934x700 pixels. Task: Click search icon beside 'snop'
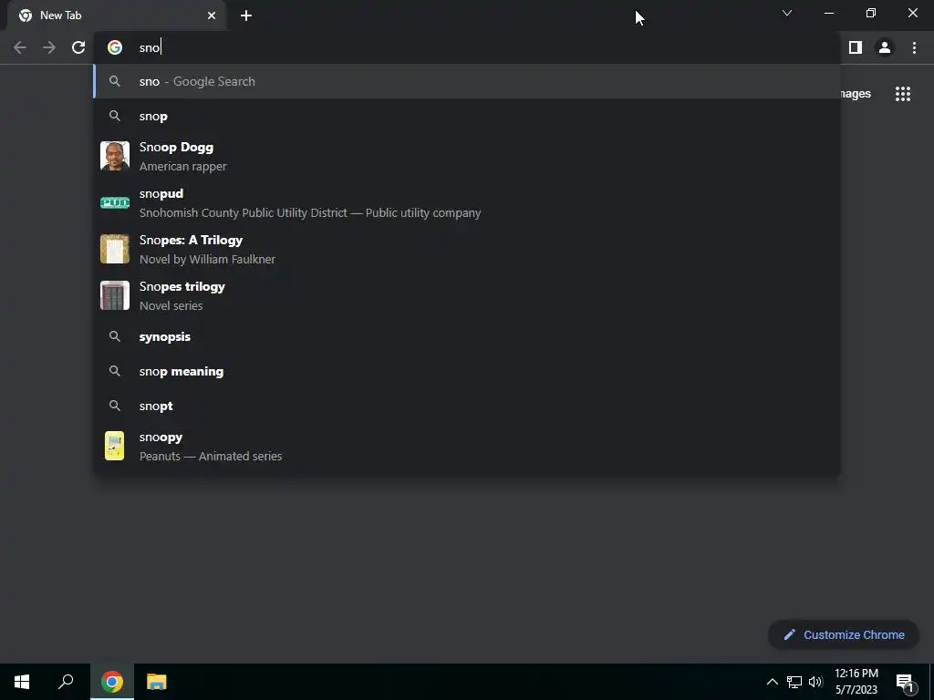[x=115, y=116]
